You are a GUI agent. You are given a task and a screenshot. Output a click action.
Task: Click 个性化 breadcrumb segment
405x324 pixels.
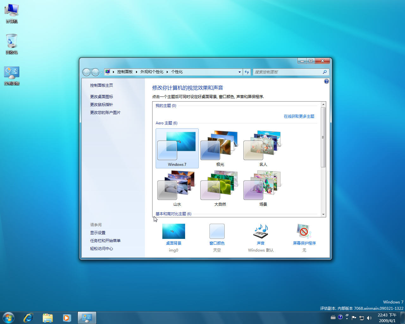coord(177,72)
